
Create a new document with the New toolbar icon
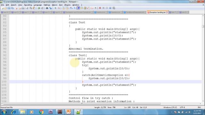3,8
